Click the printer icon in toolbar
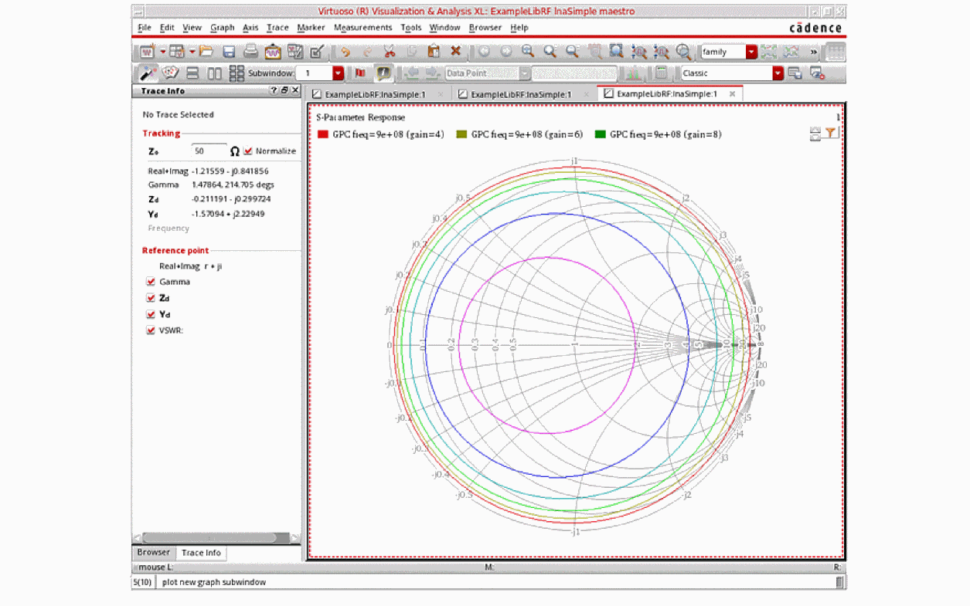This screenshot has height=606, width=970. (x=251, y=52)
